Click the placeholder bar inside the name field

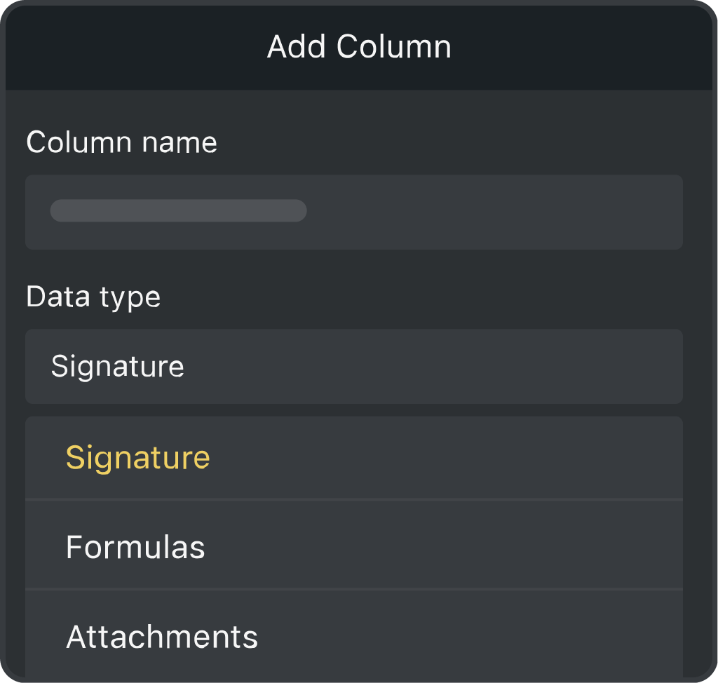point(177,210)
